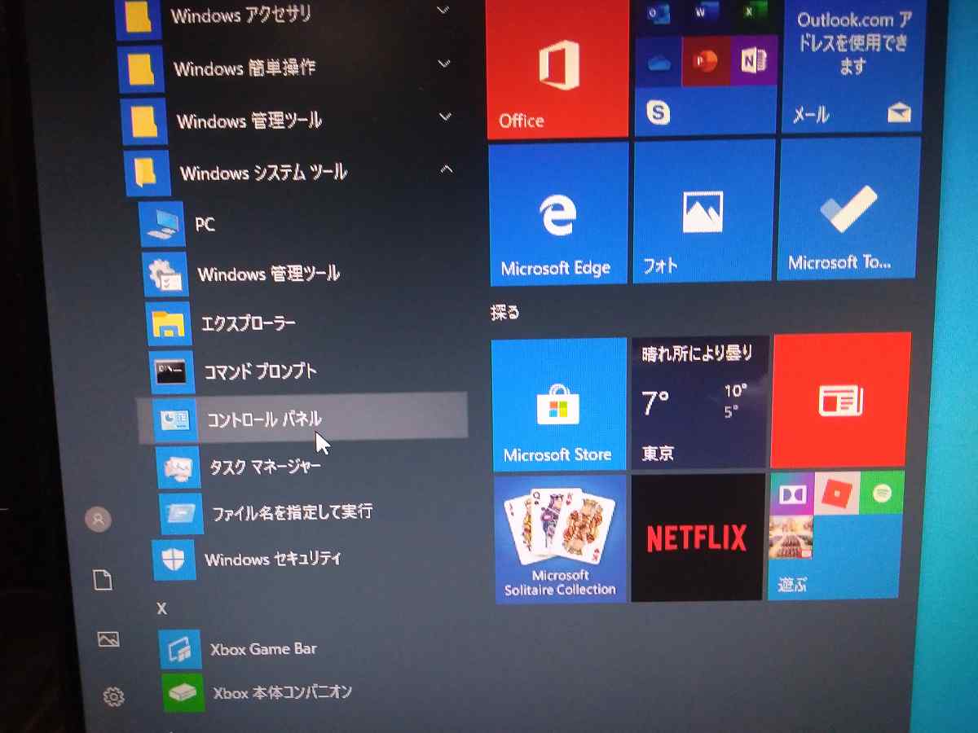Open the user account avatar icon
978x733 pixels.
pos(99,519)
